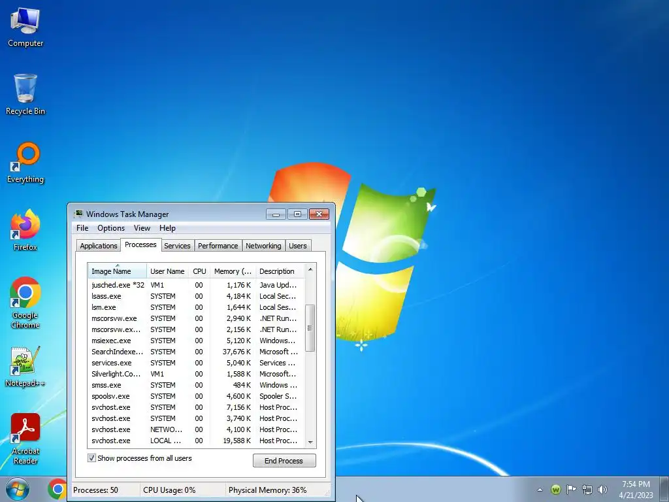
Task: Click the Chrome icon in the taskbar
Action: pos(57,489)
